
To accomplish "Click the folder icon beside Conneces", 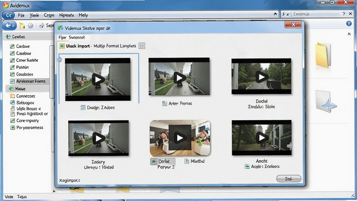I will tap(12, 96).
